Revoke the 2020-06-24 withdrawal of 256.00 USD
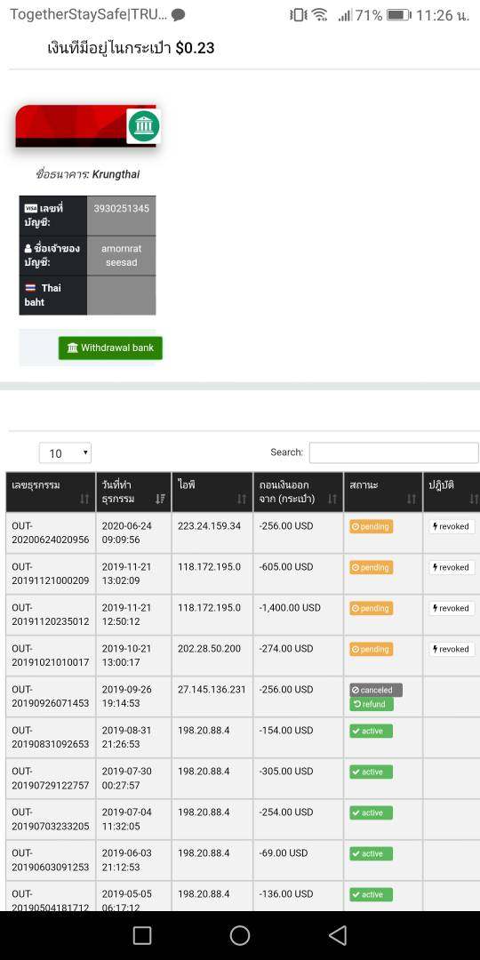 point(452,526)
